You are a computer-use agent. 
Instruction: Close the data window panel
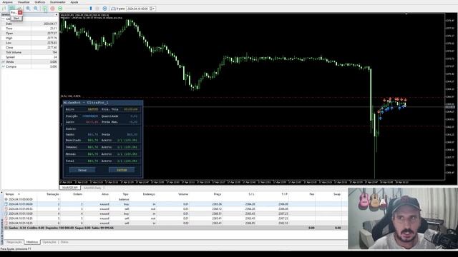[57, 14]
